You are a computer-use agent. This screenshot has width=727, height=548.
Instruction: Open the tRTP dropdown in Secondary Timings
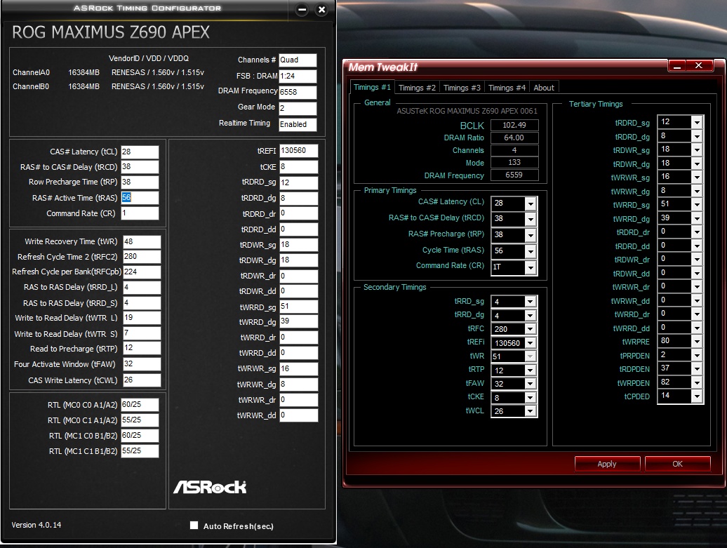pos(530,370)
